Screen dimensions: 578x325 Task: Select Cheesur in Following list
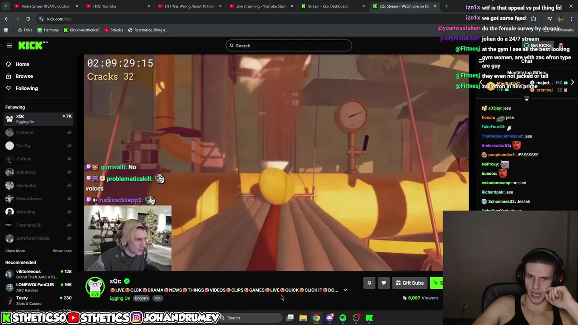(x=38, y=132)
